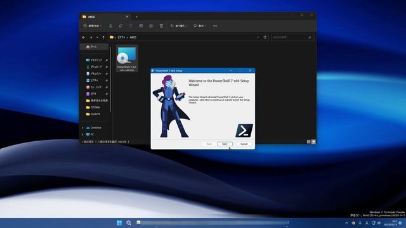Image resolution: width=406 pixels, height=228 pixels.
Task: Click the ABCD breadcrumb in the address bar
Action: pos(133,37)
